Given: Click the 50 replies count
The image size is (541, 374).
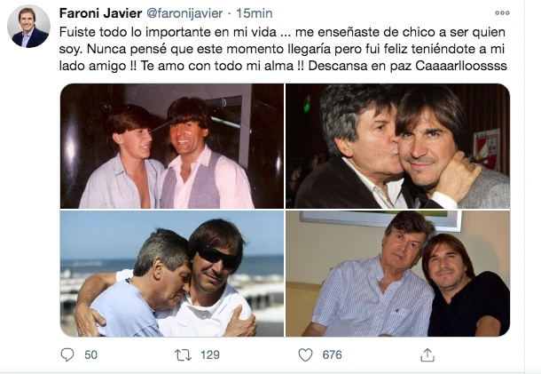Looking at the screenshot, I should point(92,354).
